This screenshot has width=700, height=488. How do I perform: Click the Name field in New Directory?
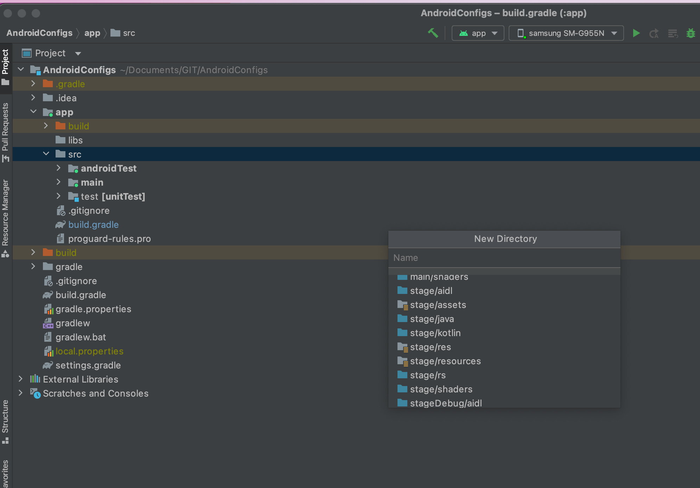click(x=504, y=258)
